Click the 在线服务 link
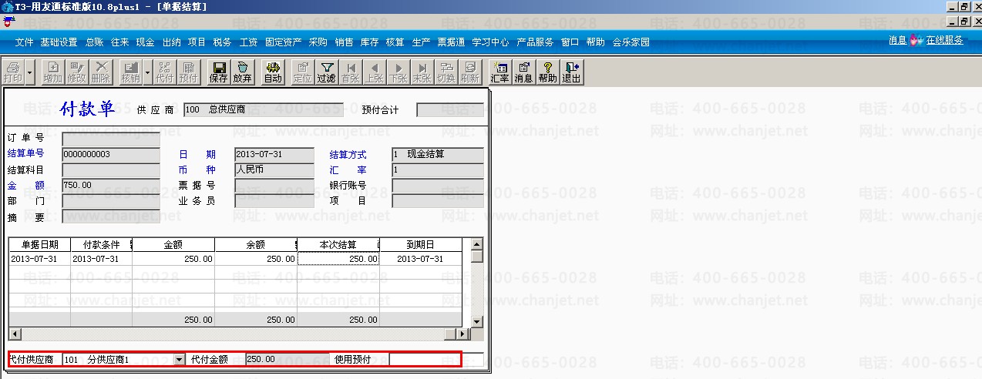The height and width of the screenshot is (379, 982). (945, 40)
